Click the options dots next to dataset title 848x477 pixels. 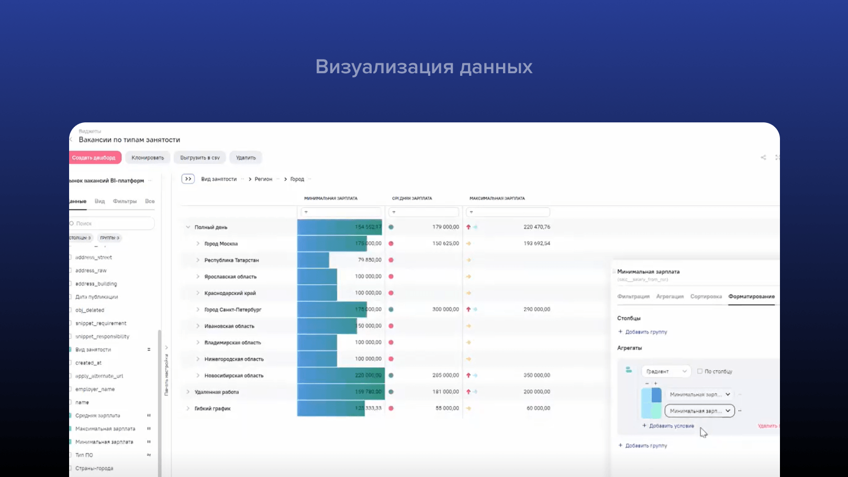click(150, 180)
